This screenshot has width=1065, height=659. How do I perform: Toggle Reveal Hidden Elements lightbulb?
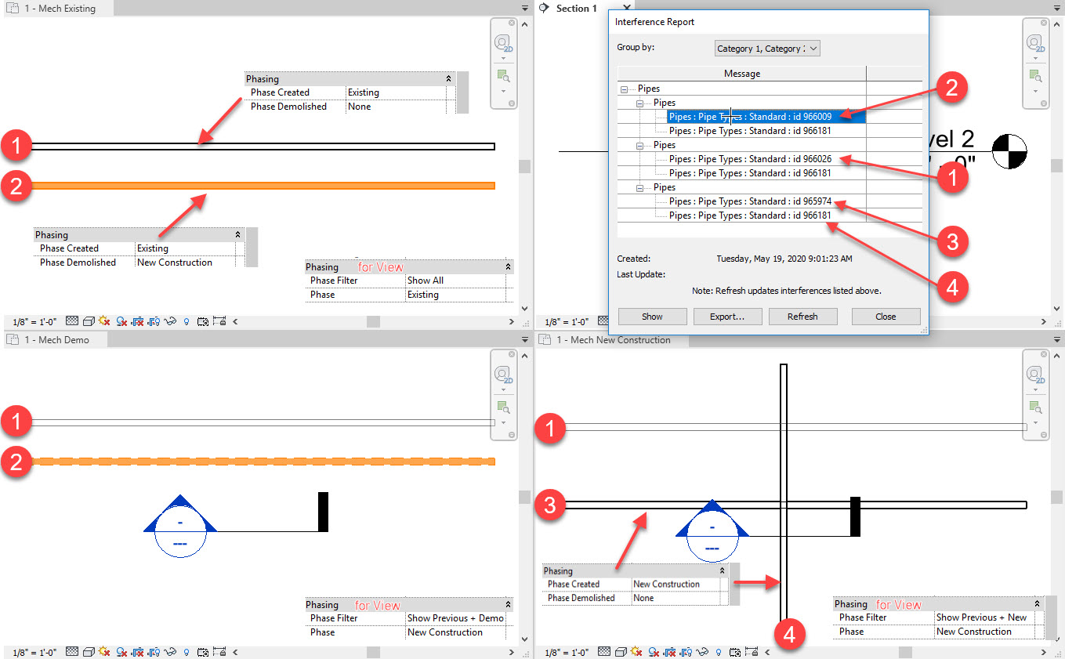pos(187,320)
